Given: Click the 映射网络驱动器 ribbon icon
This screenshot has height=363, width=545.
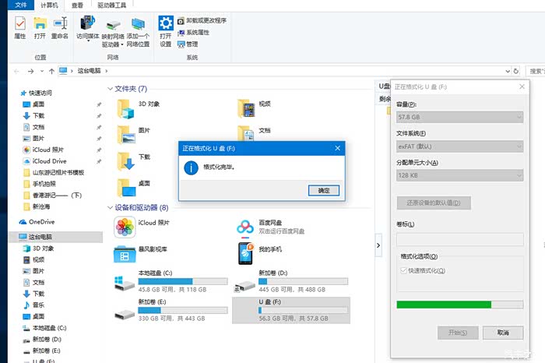Looking at the screenshot, I should (x=114, y=24).
